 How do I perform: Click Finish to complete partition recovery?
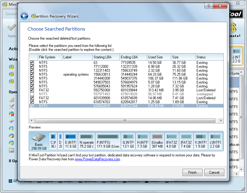[x=192, y=172]
